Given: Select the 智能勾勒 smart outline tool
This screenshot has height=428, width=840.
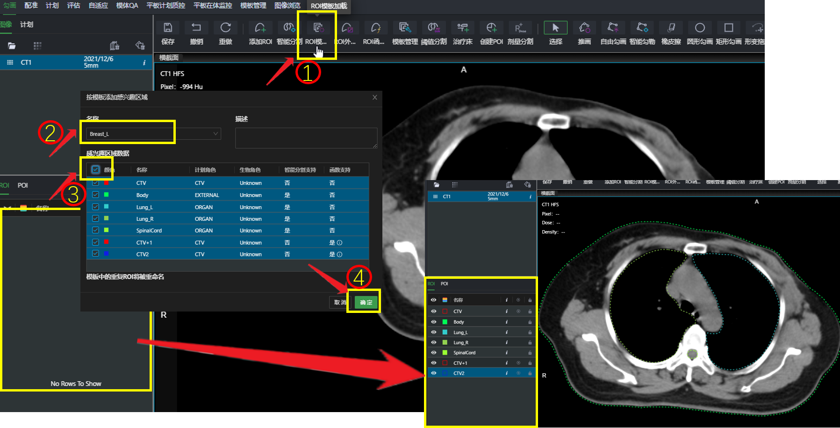Looking at the screenshot, I should click(642, 28).
